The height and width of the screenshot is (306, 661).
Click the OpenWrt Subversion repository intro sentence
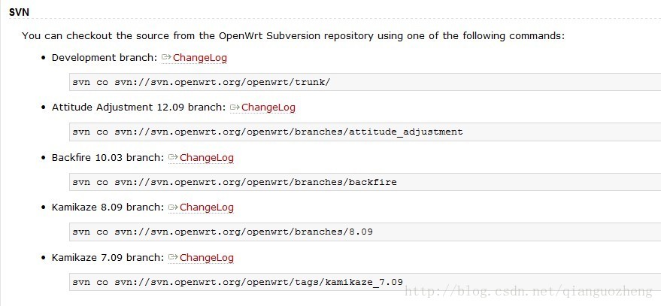pyautogui.click(x=293, y=36)
